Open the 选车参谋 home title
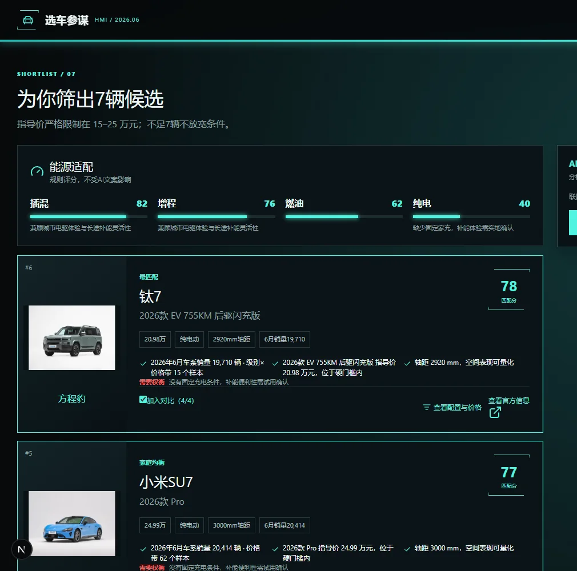 [67, 20]
